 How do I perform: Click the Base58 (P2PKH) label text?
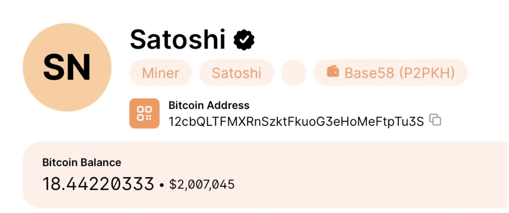(399, 73)
